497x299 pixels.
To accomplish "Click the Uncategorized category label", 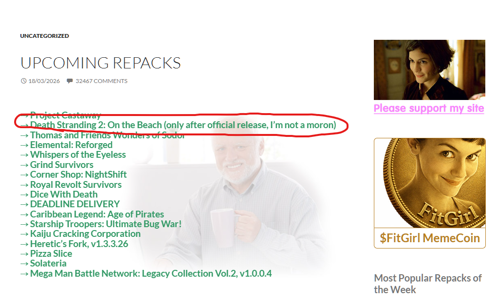I will click(44, 36).
